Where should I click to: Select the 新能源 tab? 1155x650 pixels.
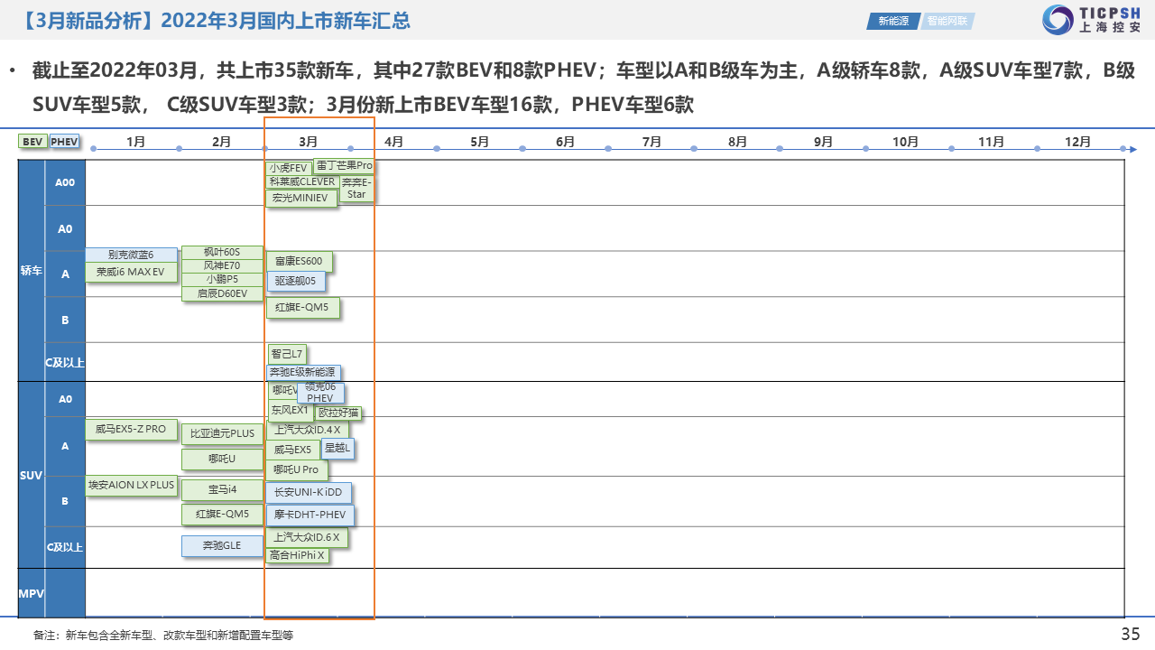coord(893,21)
